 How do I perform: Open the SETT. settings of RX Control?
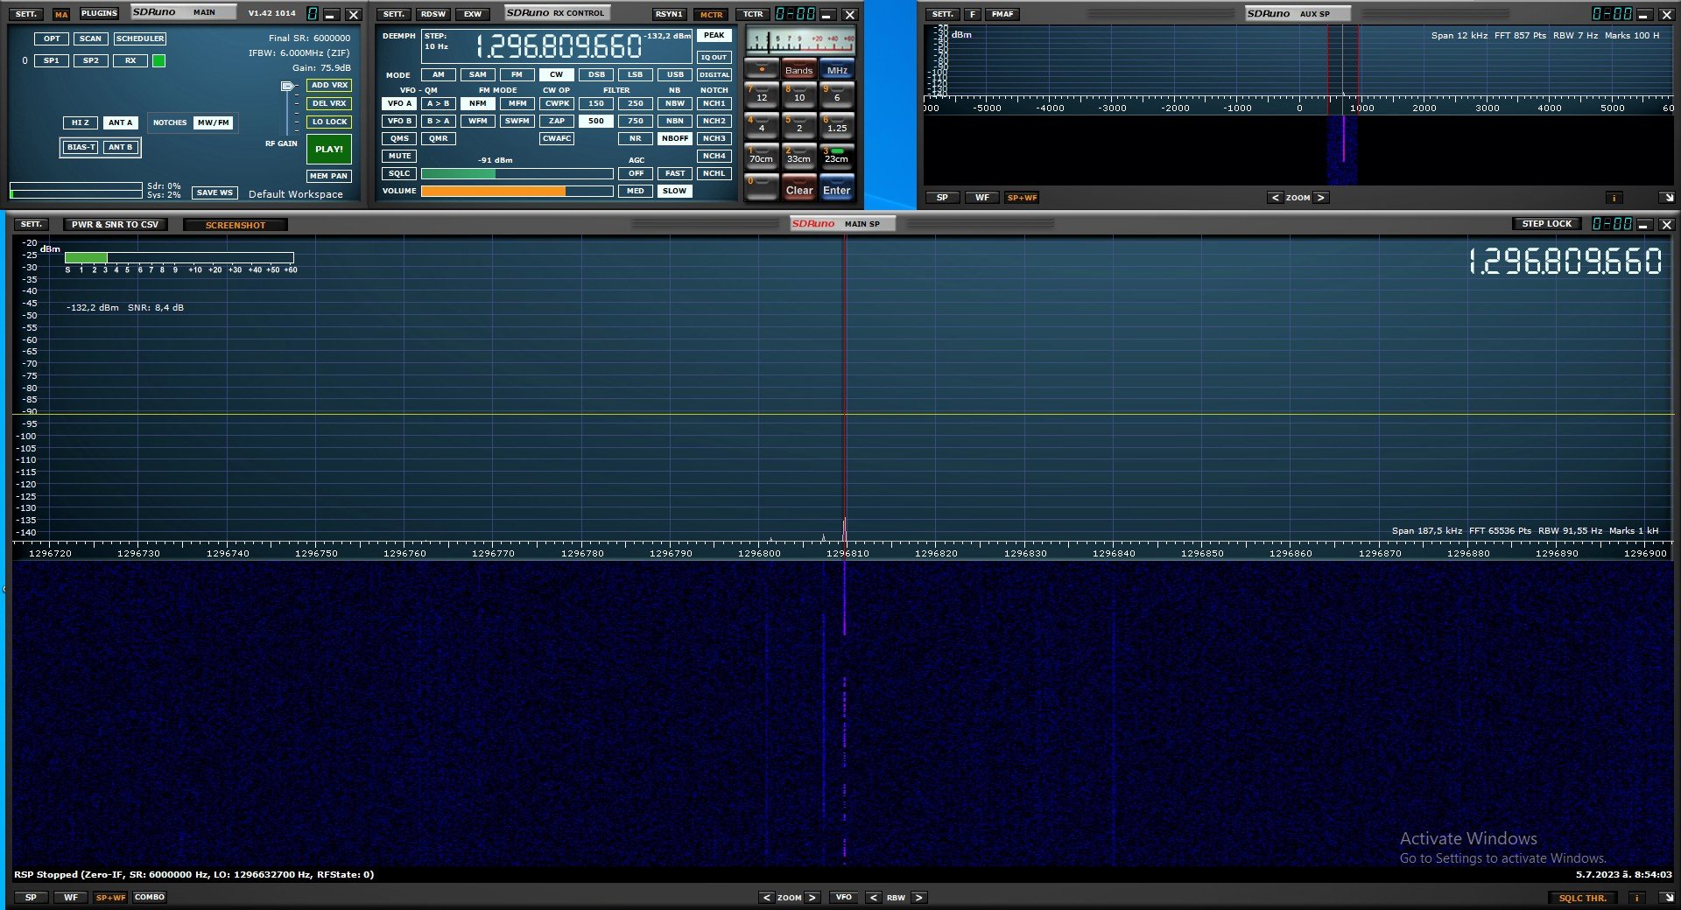pos(394,14)
